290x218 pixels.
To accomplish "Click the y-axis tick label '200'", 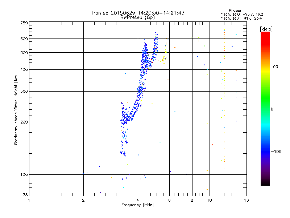I will [24, 122].
